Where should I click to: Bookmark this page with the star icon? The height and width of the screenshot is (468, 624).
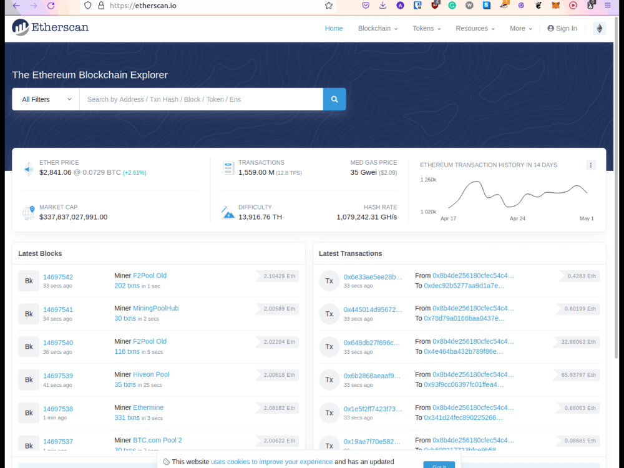coord(329,6)
